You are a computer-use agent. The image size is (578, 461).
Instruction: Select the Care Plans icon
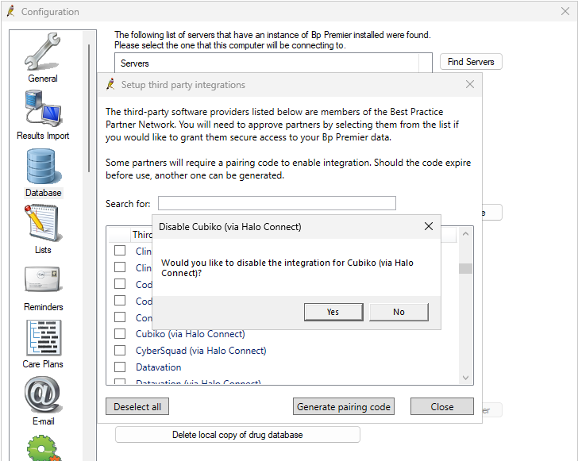pyautogui.click(x=43, y=338)
